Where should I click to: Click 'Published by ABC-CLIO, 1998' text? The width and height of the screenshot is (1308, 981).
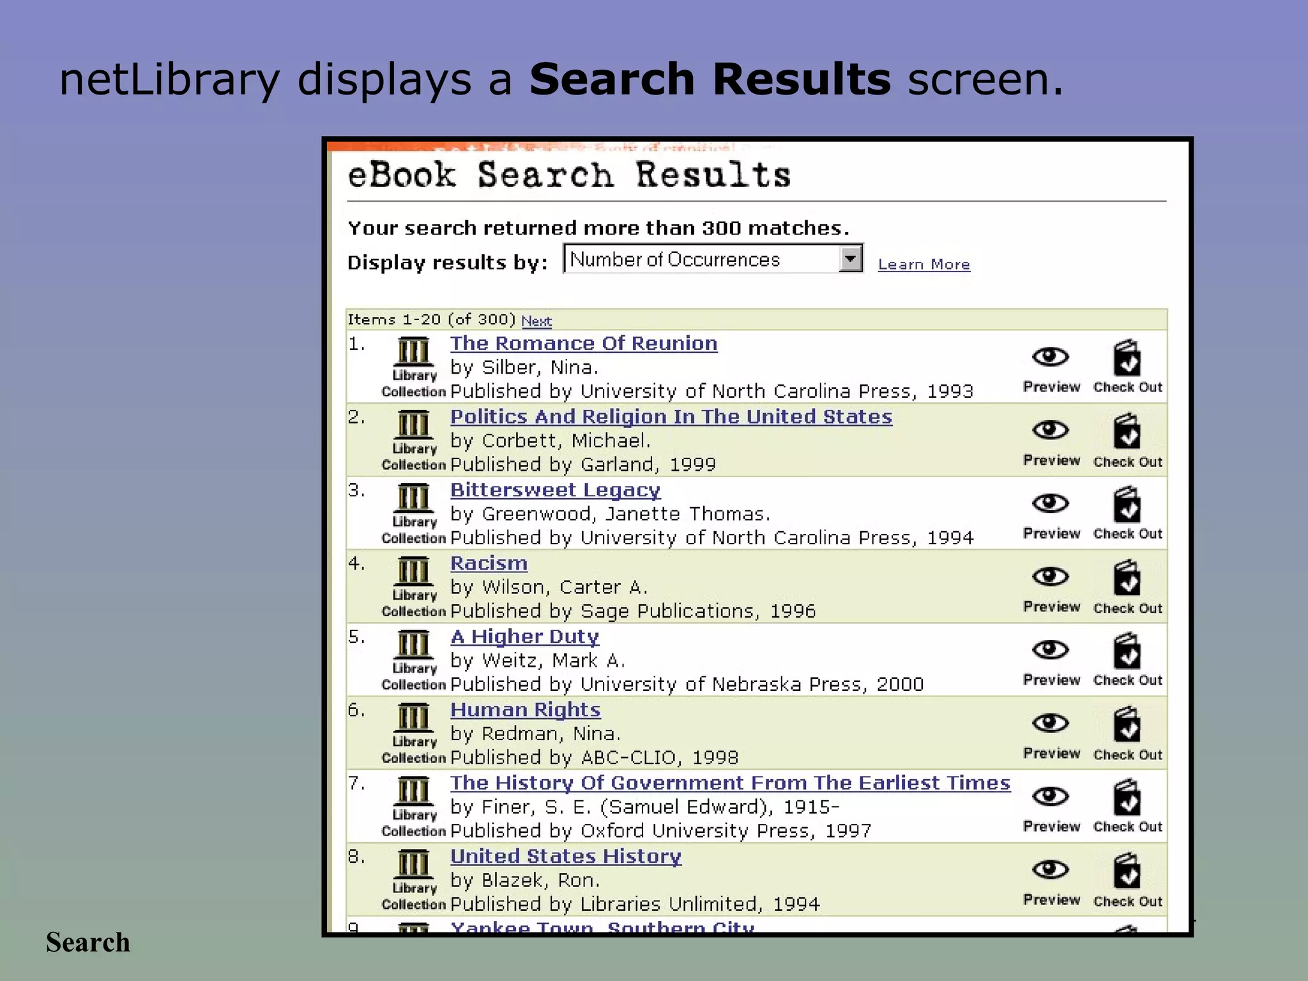pyautogui.click(x=594, y=758)
